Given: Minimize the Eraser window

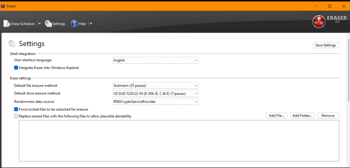Looking at the screenshot, I should point(316,6).
